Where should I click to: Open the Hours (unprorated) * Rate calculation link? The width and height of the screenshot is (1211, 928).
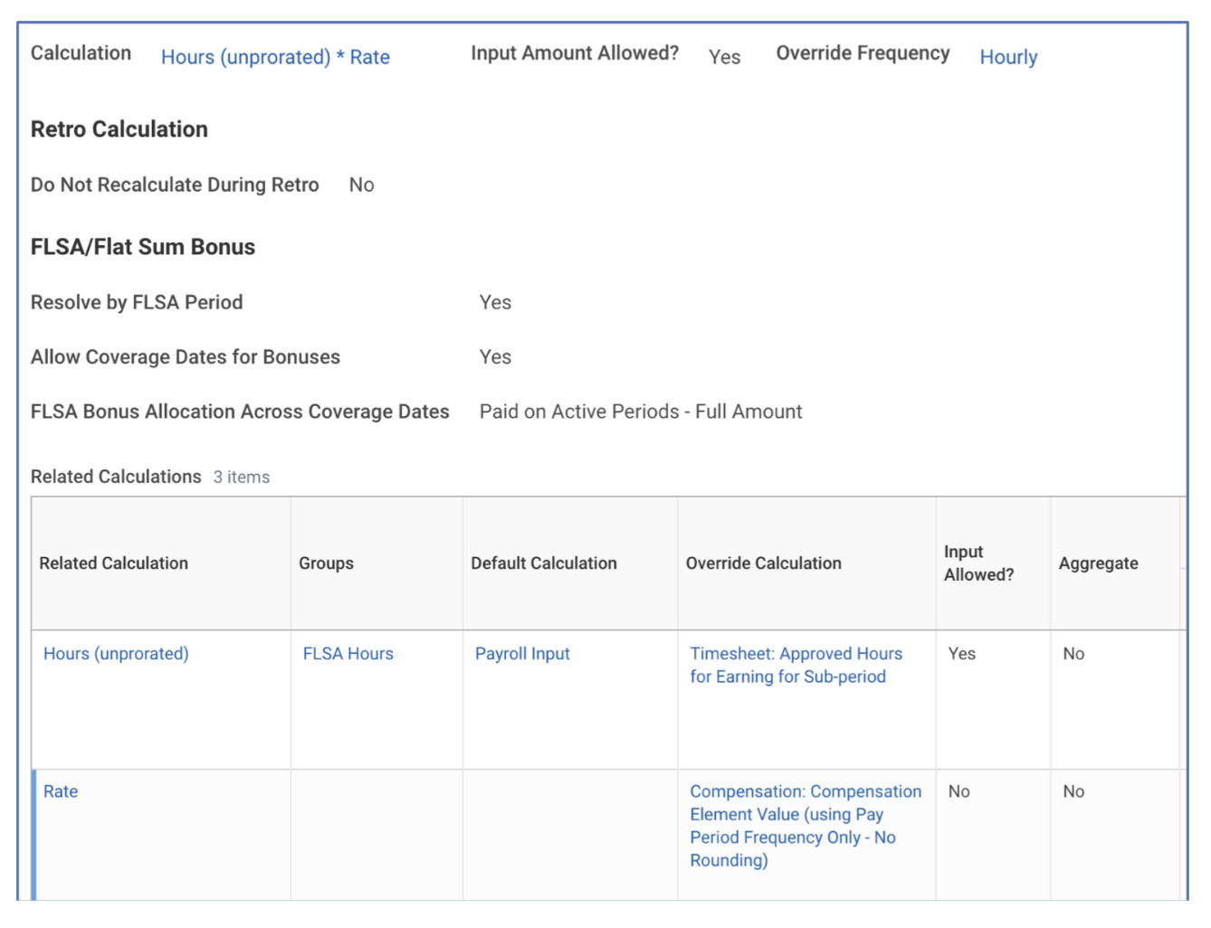pyautogui.click(x=275, y=57)
